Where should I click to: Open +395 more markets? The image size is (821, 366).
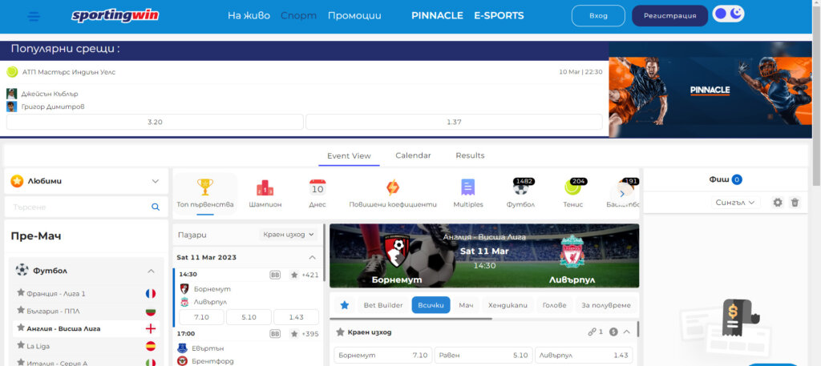(x=310, y=334)
